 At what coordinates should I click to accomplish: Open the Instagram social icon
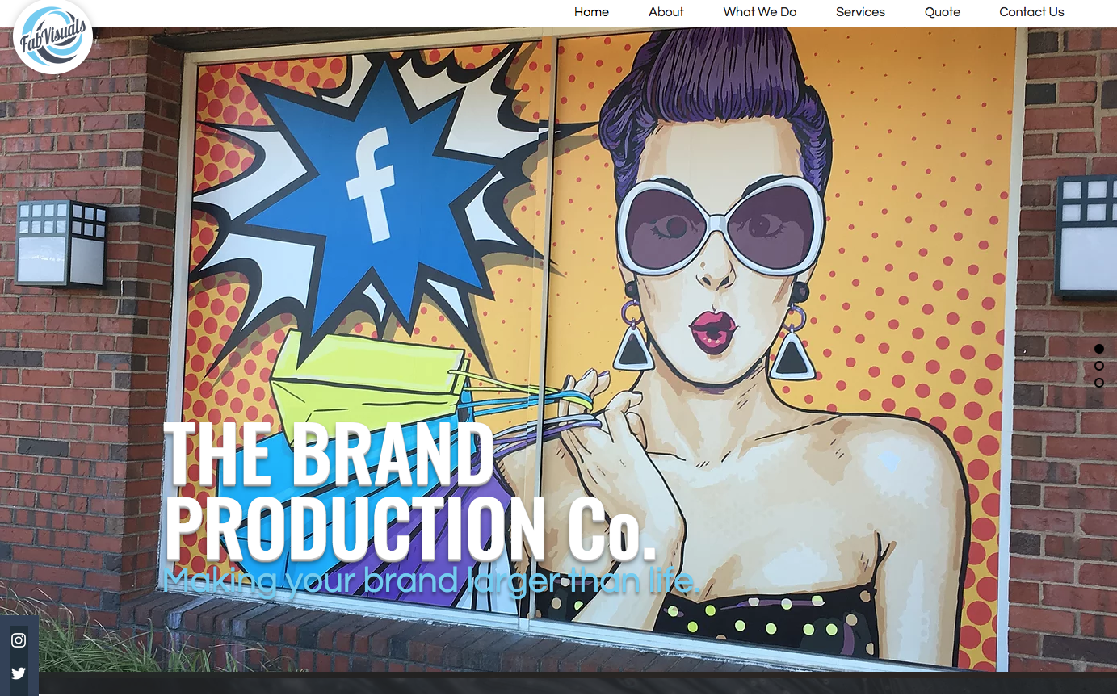coord(19,640)
